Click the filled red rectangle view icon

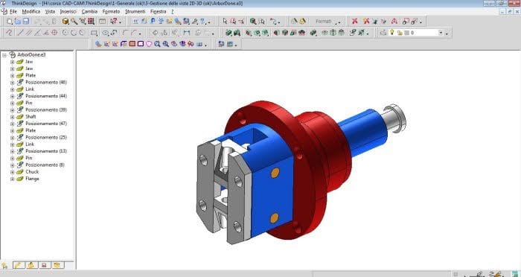pos(132,44)
